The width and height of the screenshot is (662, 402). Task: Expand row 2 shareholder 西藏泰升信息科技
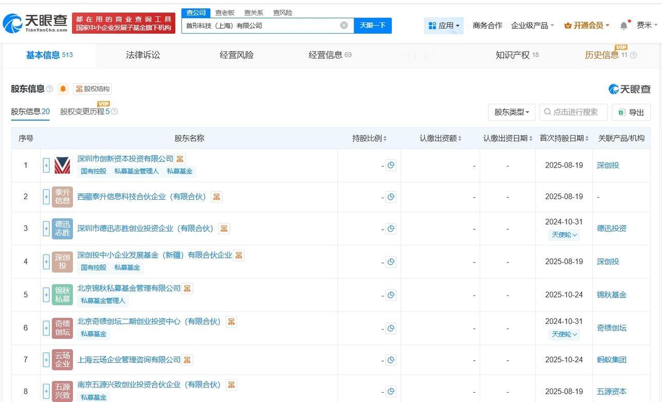tap(46, 197)
